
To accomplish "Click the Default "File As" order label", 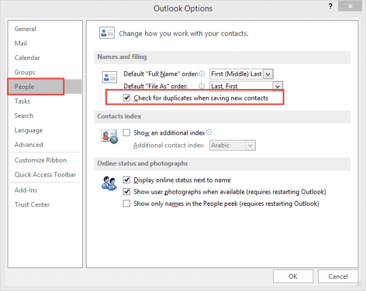I will click(x=155, y=86).
